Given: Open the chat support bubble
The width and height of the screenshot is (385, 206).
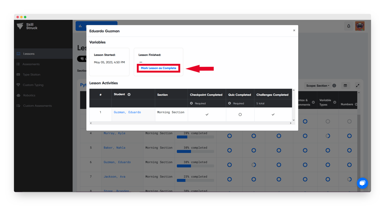Looking at the screenshot, I should (x=362, y=183).
